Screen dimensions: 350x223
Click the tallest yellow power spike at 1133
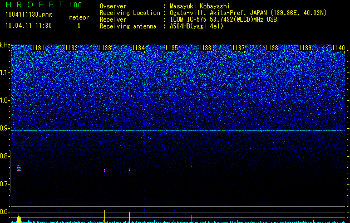[104, 216]
